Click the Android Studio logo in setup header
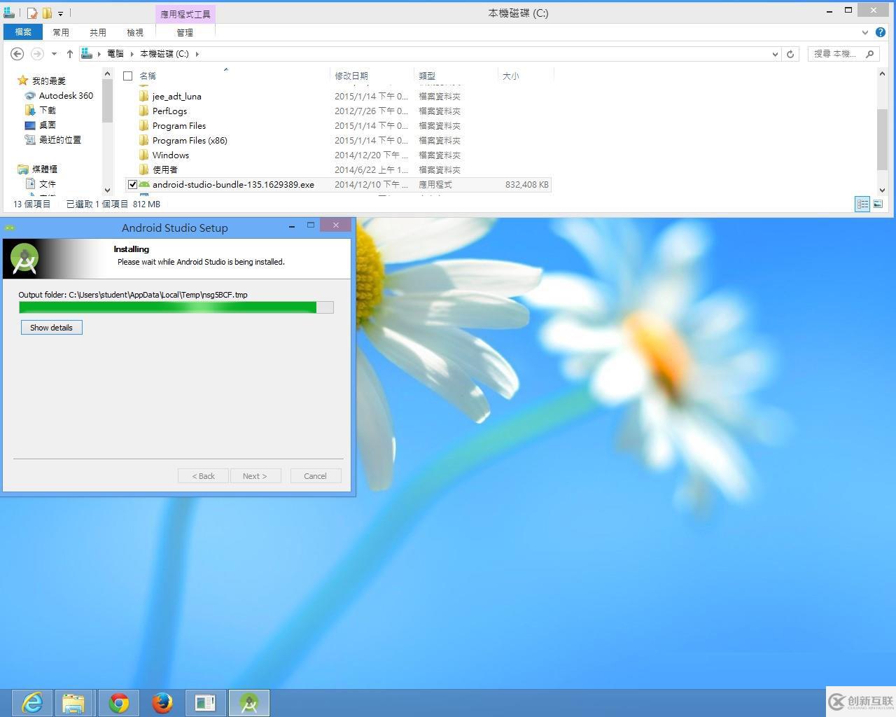Image resolution: width=896 pixels, height=717 pixels. [x=24, y=259]
